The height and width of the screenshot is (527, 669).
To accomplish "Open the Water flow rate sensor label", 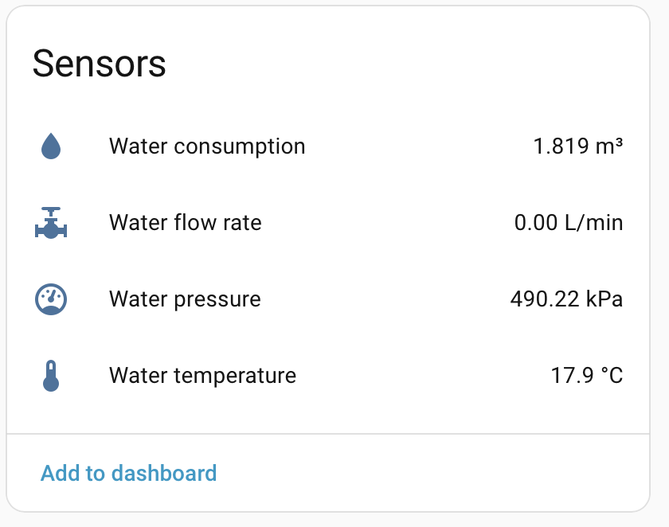I will coord(185,223).
